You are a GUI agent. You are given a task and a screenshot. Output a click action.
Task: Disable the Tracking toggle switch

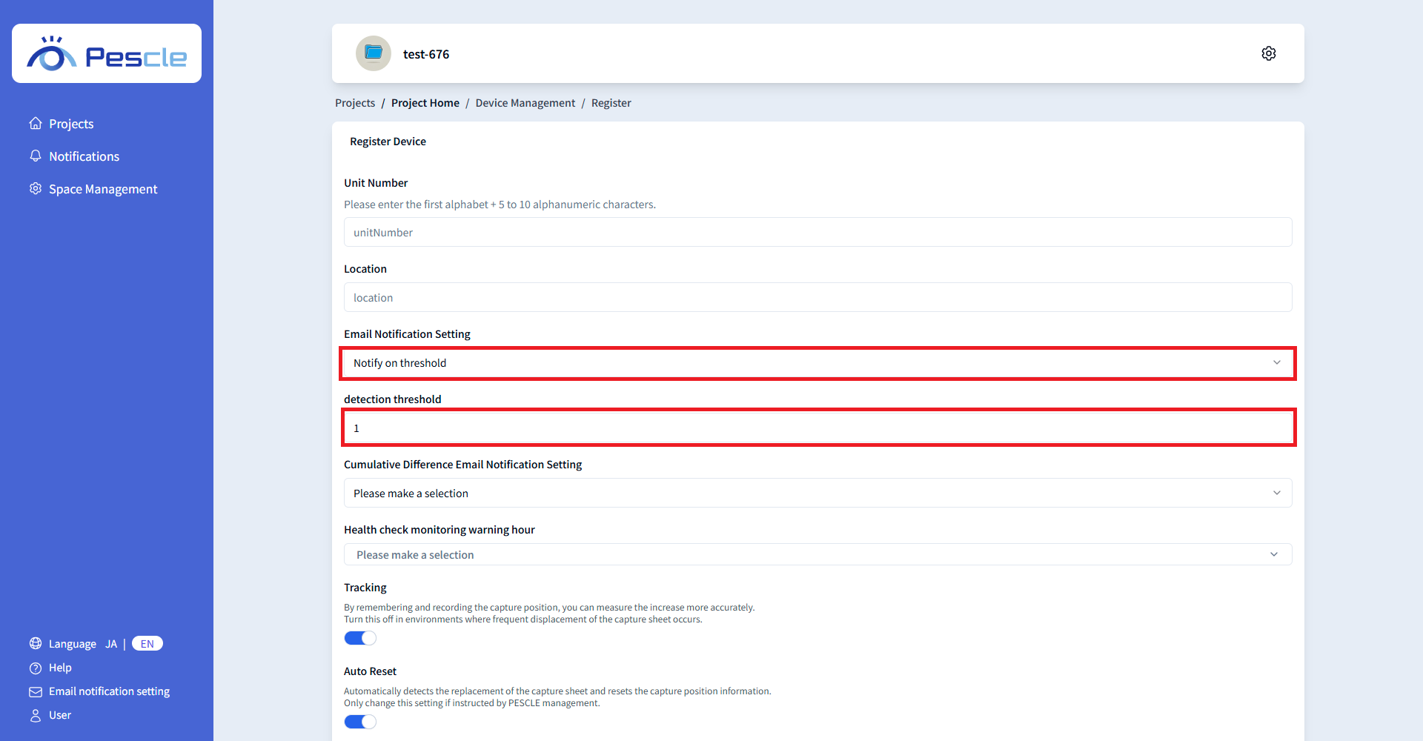360,638
